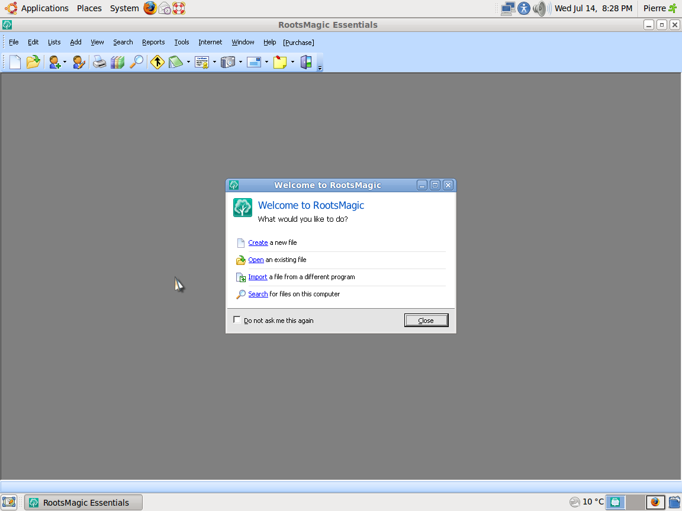Click the folder icon beside Open
The width and height of the screenshot is (682, 511).
pyautogui.click(x=241, y=260)
